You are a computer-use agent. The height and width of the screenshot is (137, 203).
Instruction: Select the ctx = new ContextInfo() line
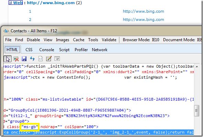[90, 77]
